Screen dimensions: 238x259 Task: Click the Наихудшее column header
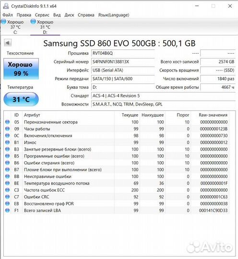153,115
